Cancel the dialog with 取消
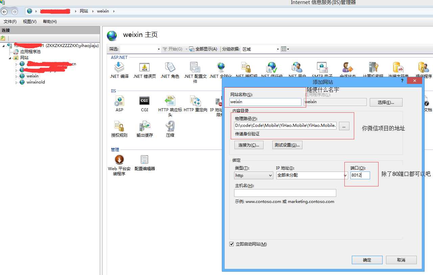Screen dimensions: 433x275 coord(401,260)
